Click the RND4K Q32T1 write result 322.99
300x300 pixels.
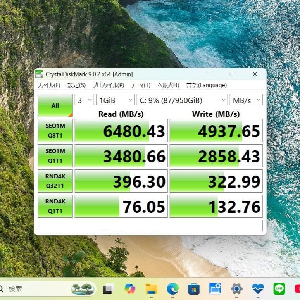216,181
